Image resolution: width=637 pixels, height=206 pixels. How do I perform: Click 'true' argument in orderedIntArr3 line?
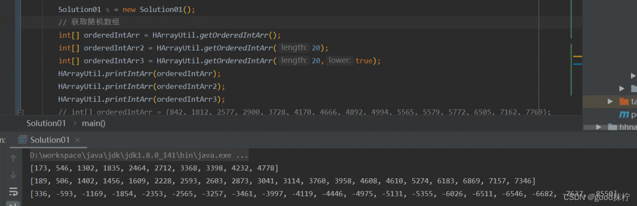364,61
